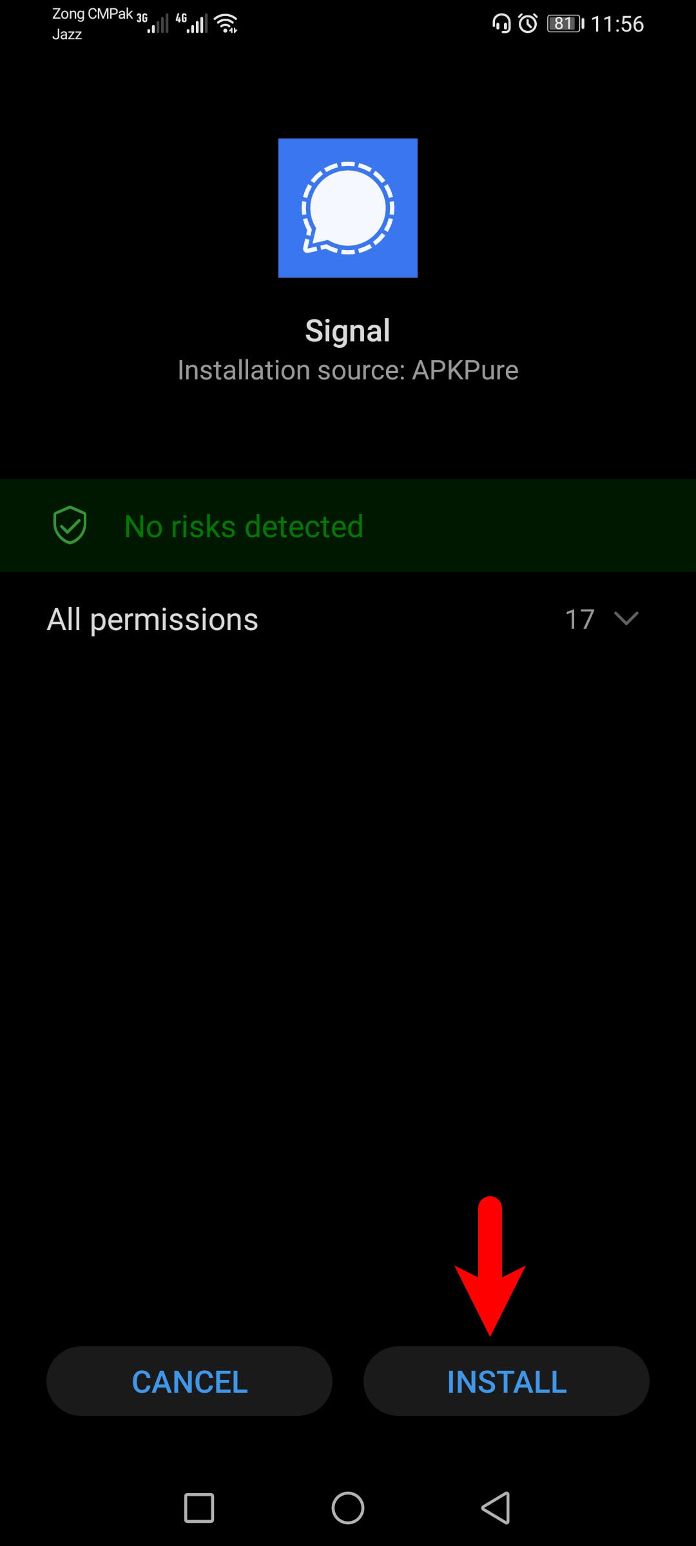Tap the battery level indicator showing 81
This screenshot has width=696, height=1546.
tap(566, 24)
